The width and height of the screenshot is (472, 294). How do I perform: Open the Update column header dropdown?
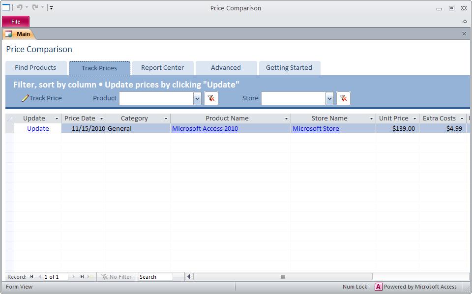coord(57,118)
